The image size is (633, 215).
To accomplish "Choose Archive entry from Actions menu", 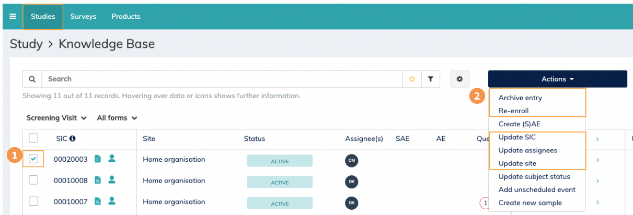I will coord(520,98).
